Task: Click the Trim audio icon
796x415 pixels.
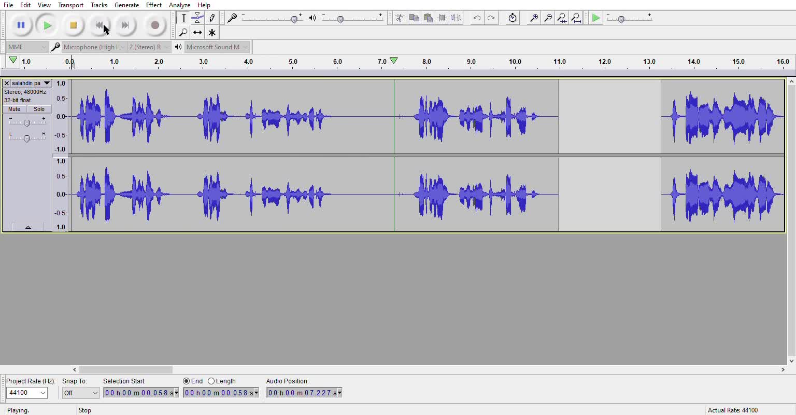Action: 442,18
